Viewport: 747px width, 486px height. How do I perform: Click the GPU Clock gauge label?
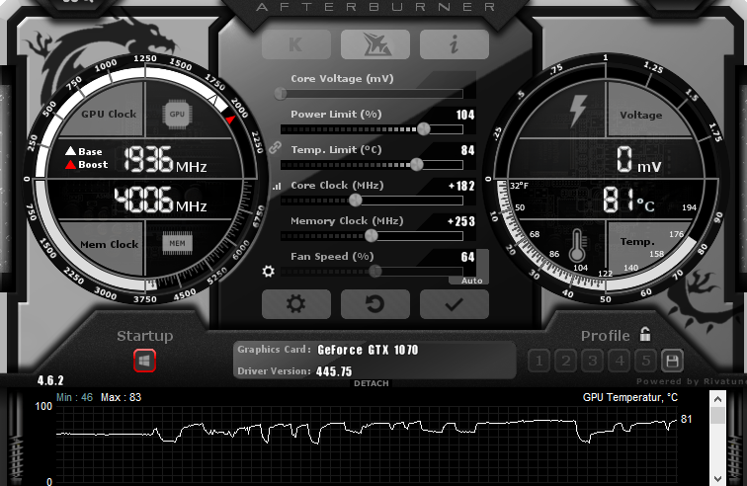coord(109,114)
